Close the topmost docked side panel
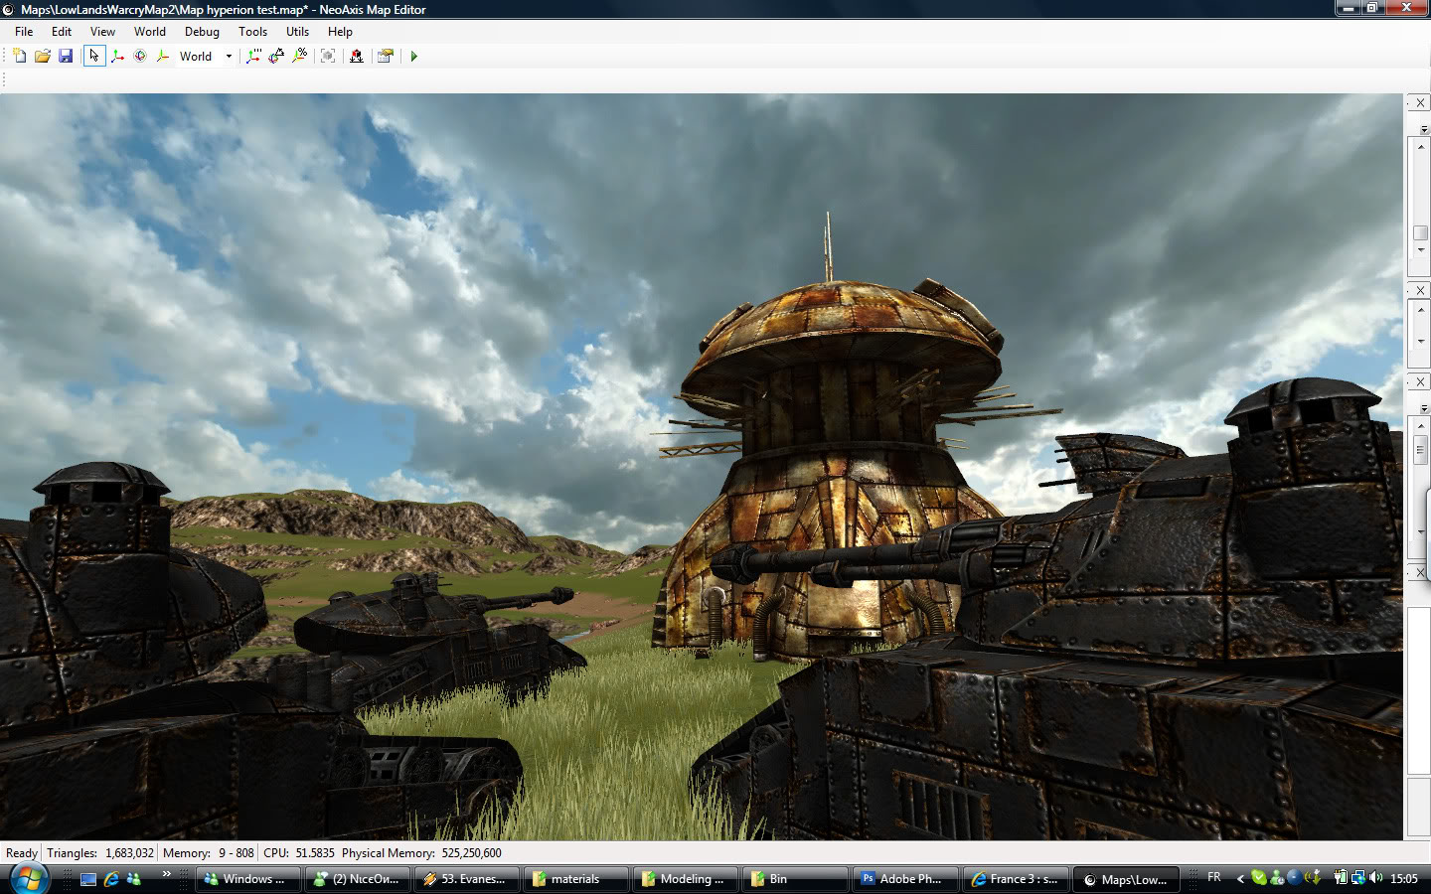This screenshot has width=1431, height=894. (1420, 103)
